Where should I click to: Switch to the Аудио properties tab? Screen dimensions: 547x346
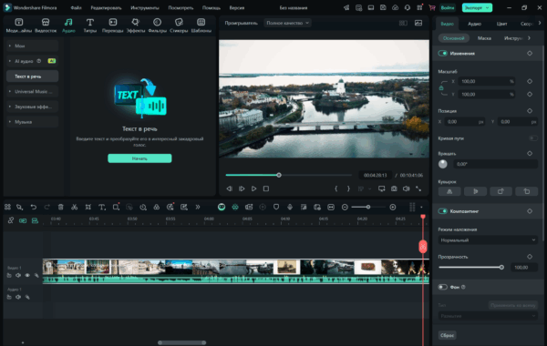tap(474, 24)
